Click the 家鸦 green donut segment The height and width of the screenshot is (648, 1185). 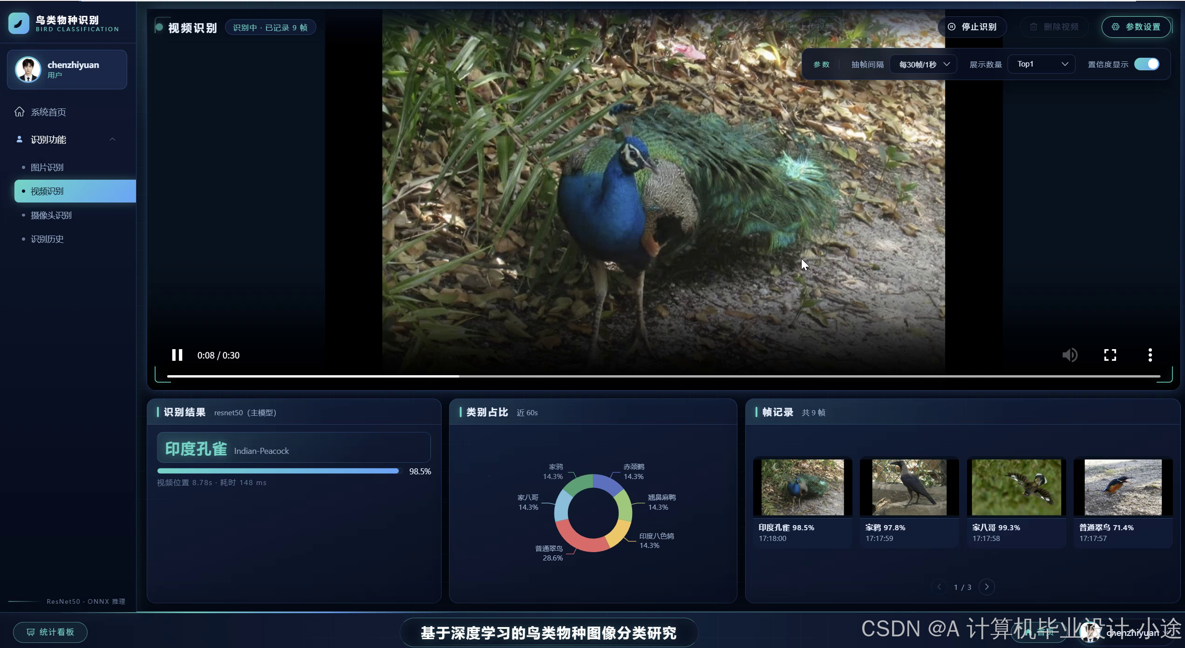(x=579, y=484)
